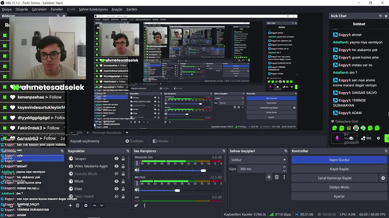Mute Mic/Aux speaker
Image resolution: width=389 pixels, height=218 pixels.
click(137, 190)
